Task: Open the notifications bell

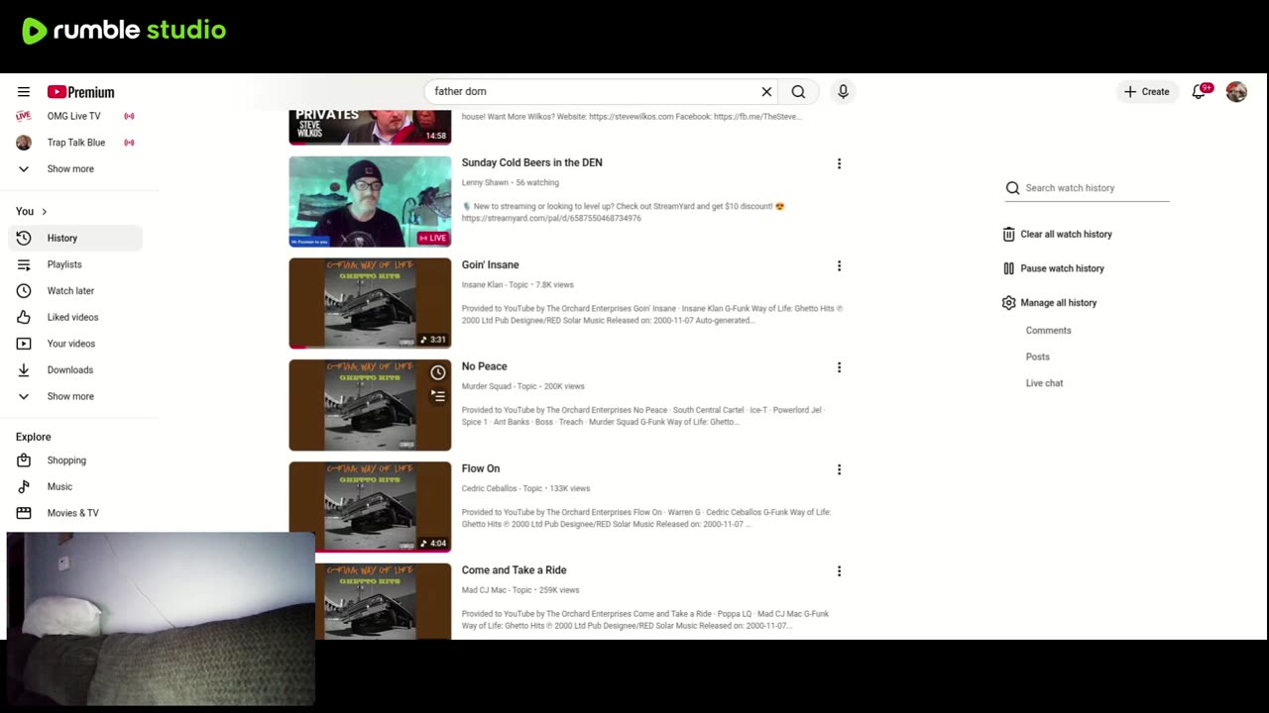Action: click(x=1200, y=92)
